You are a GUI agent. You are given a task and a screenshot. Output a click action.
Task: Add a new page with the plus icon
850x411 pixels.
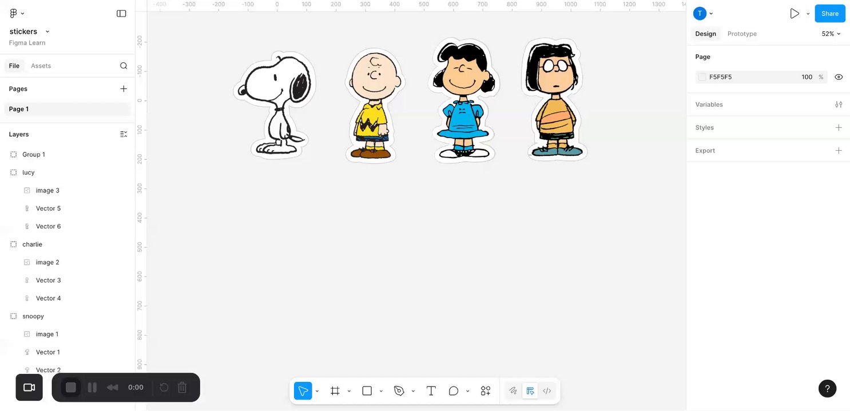tap(124, 88)
